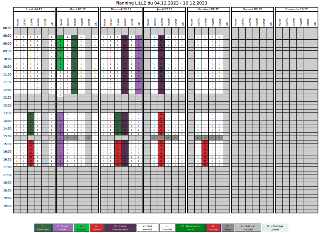Click the Lundi 04.12 day header
The image size is (321, 233).
coord(34,9)
